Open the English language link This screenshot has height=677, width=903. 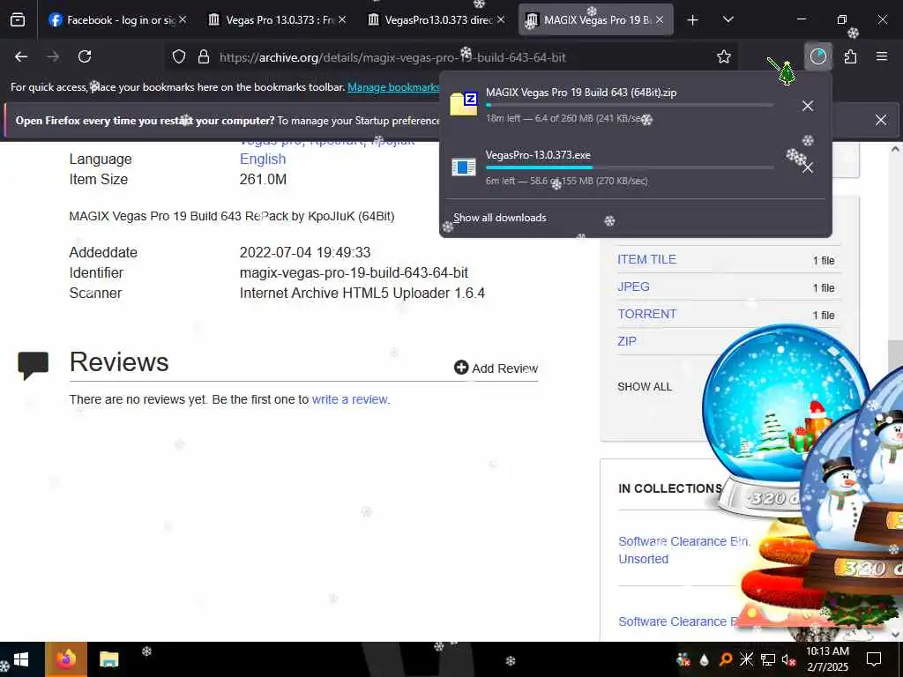(x=263, y=159)
